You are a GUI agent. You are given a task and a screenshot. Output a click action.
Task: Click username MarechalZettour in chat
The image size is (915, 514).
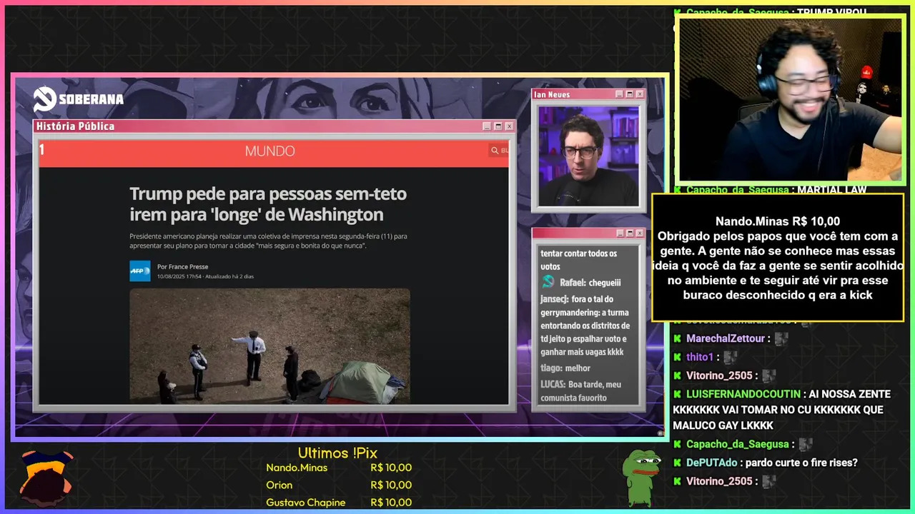[726, 338]
